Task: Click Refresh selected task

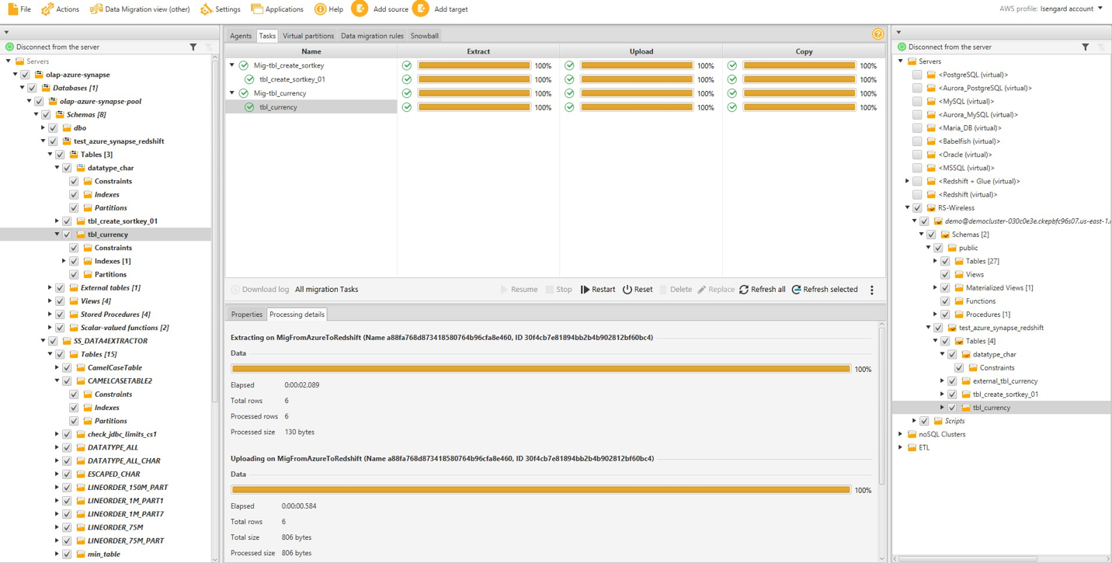Action: [825, 290]
